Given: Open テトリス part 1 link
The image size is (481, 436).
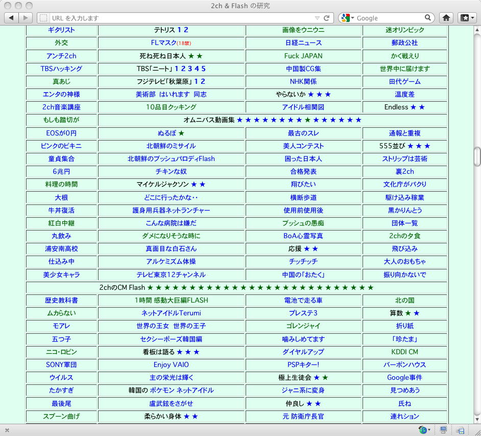Looking at the screenshot, I should coord(179,30).
